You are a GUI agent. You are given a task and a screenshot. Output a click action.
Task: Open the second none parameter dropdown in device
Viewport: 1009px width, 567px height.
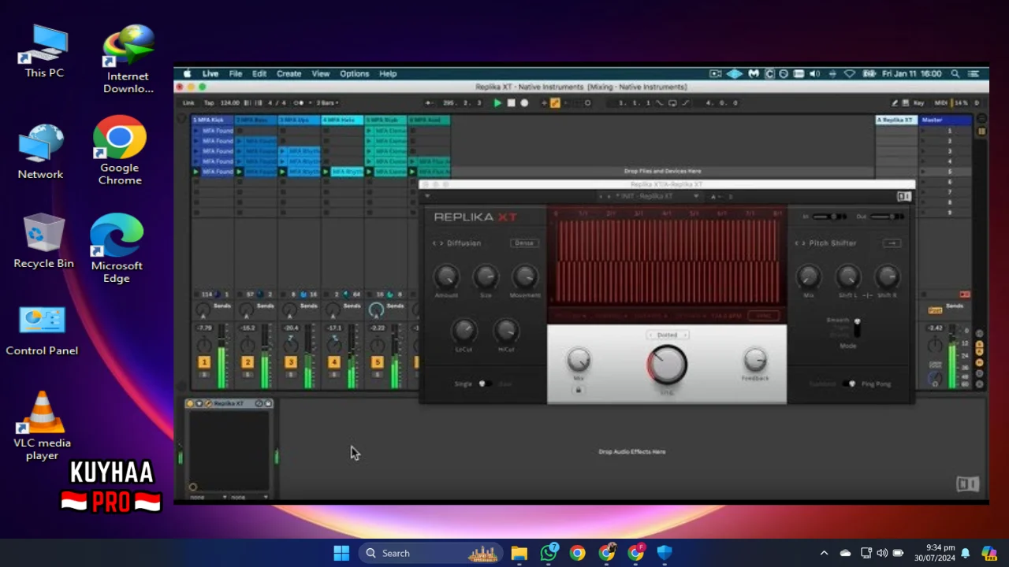[x=249, y=497]
